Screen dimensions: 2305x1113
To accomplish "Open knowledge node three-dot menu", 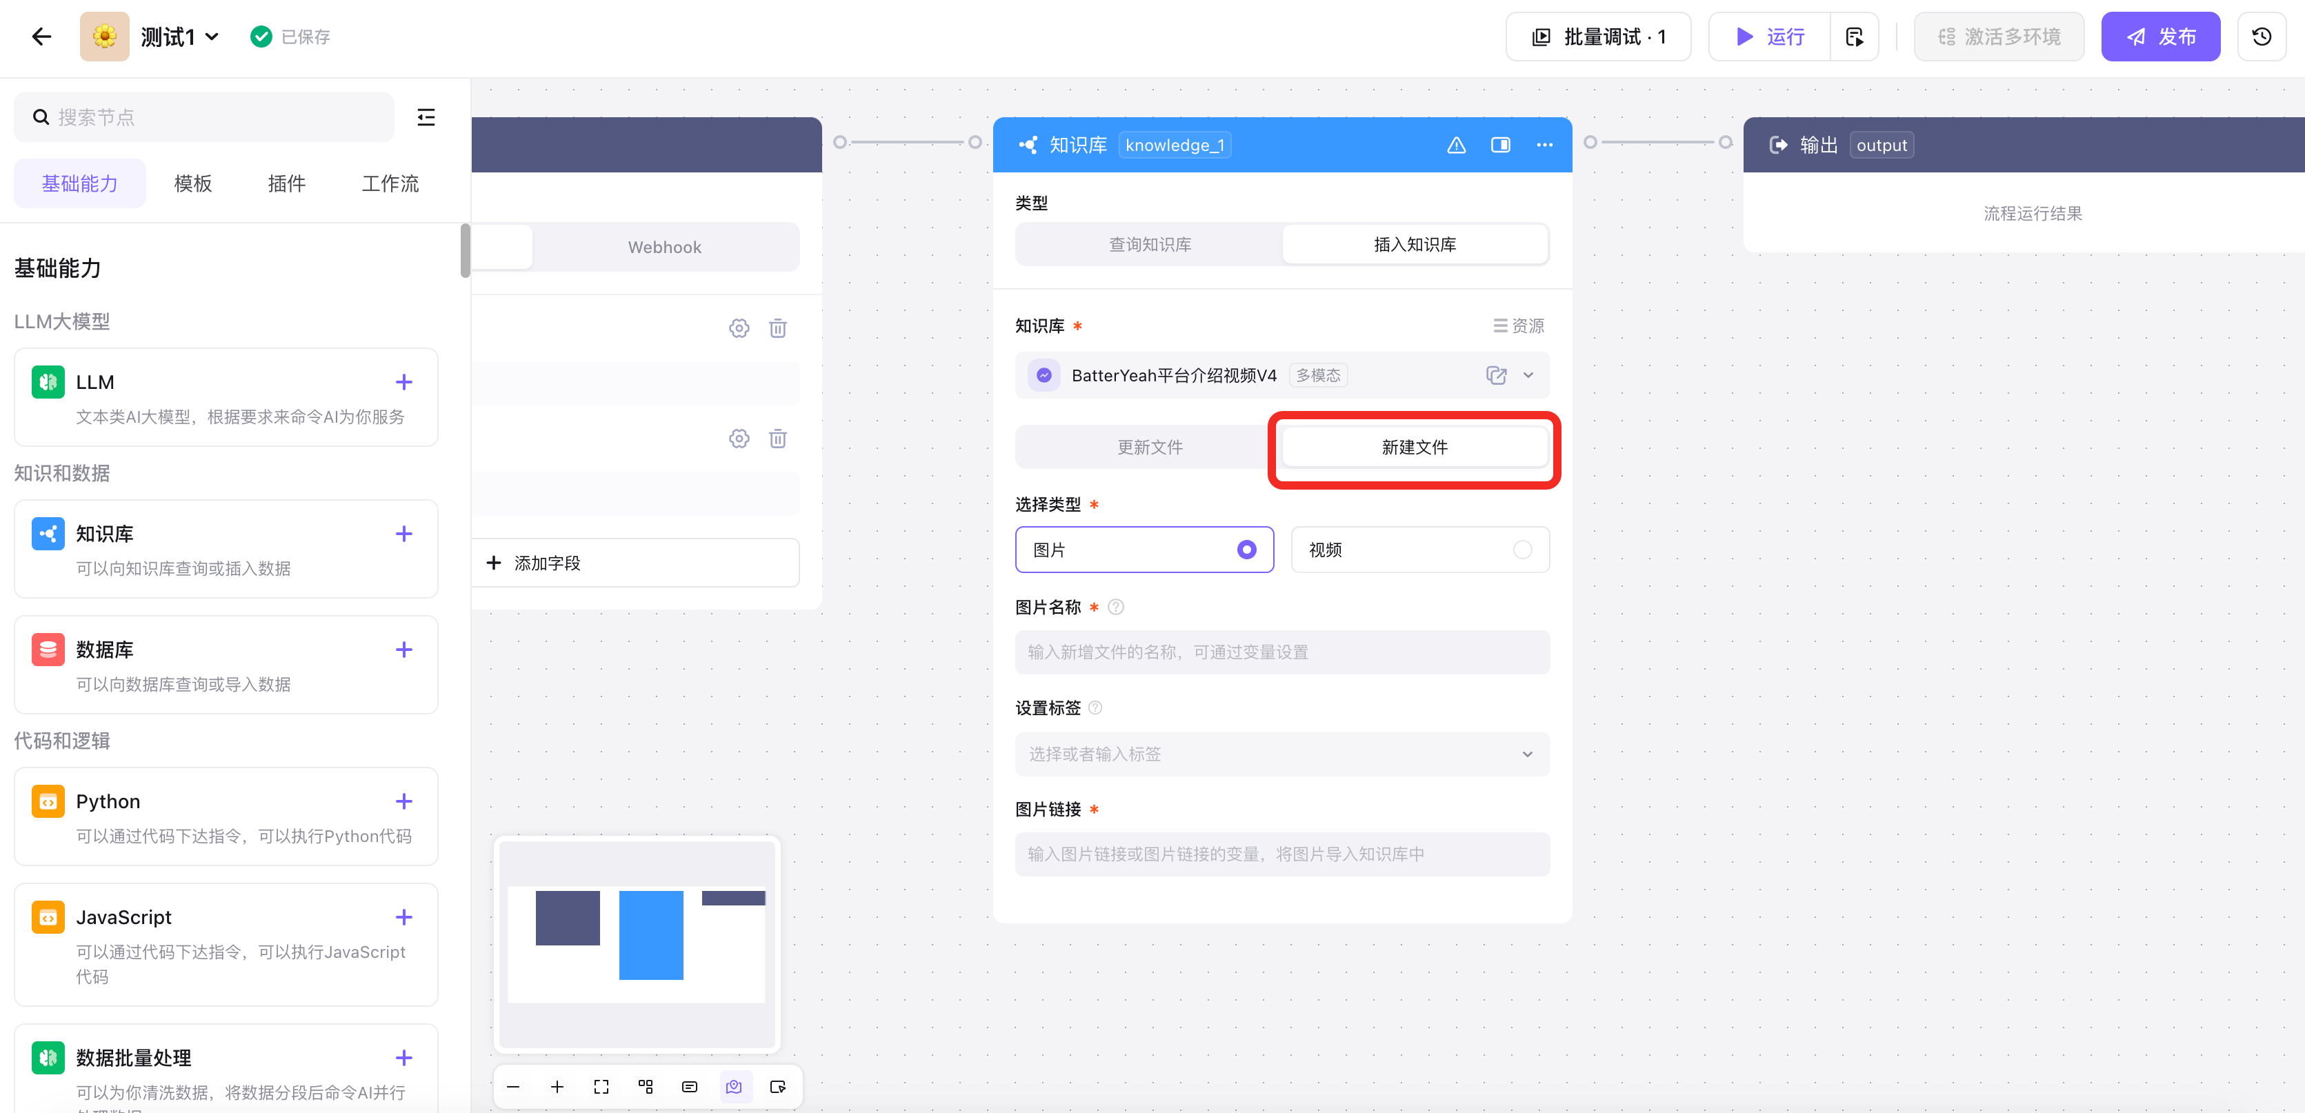I will point(1544,145).
